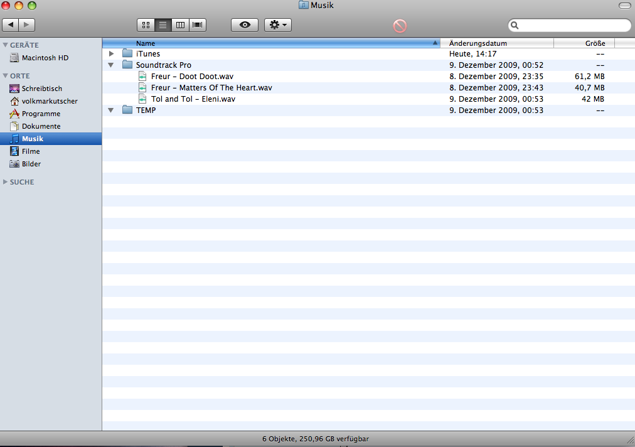The height and width of the screenshot is (447, 635).
Task: Switch to column view mode
Action: [x=181, y=25]
